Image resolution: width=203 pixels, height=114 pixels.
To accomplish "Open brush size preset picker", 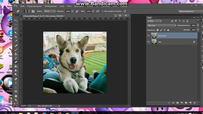I will 29,11.
